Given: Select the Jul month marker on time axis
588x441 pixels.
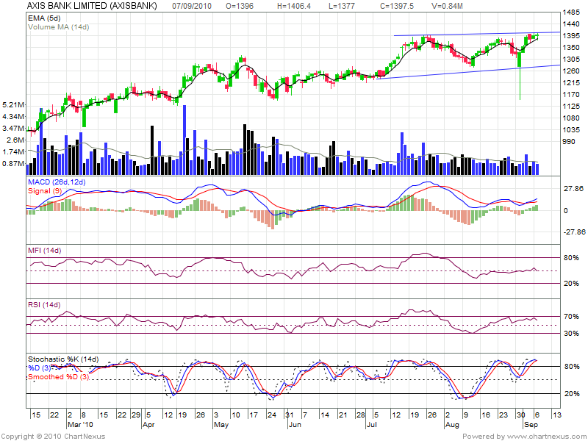Looking at the screenshot, I should tap(371, 425).
